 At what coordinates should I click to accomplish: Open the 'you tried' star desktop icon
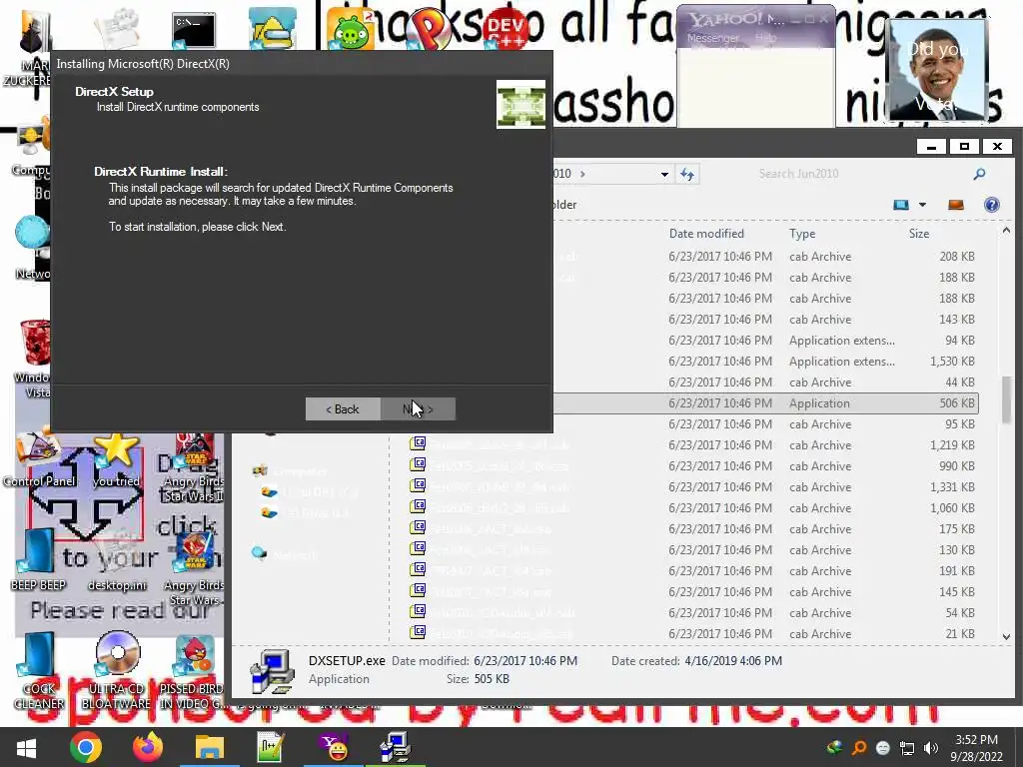point(116,459)
